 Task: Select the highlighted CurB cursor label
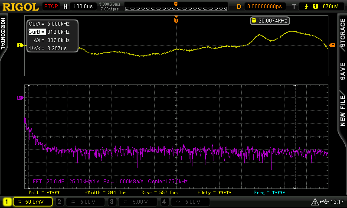(37, 32)
